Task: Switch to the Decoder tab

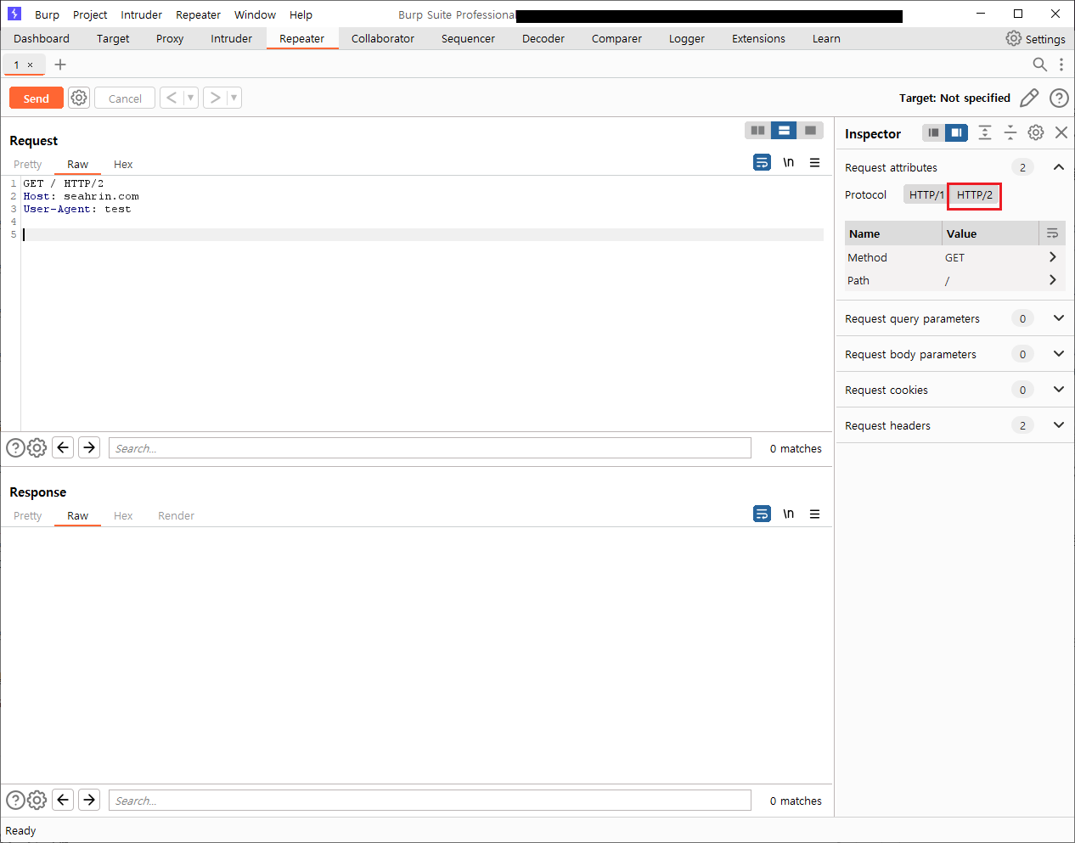Action: click(x=543, y=38)
